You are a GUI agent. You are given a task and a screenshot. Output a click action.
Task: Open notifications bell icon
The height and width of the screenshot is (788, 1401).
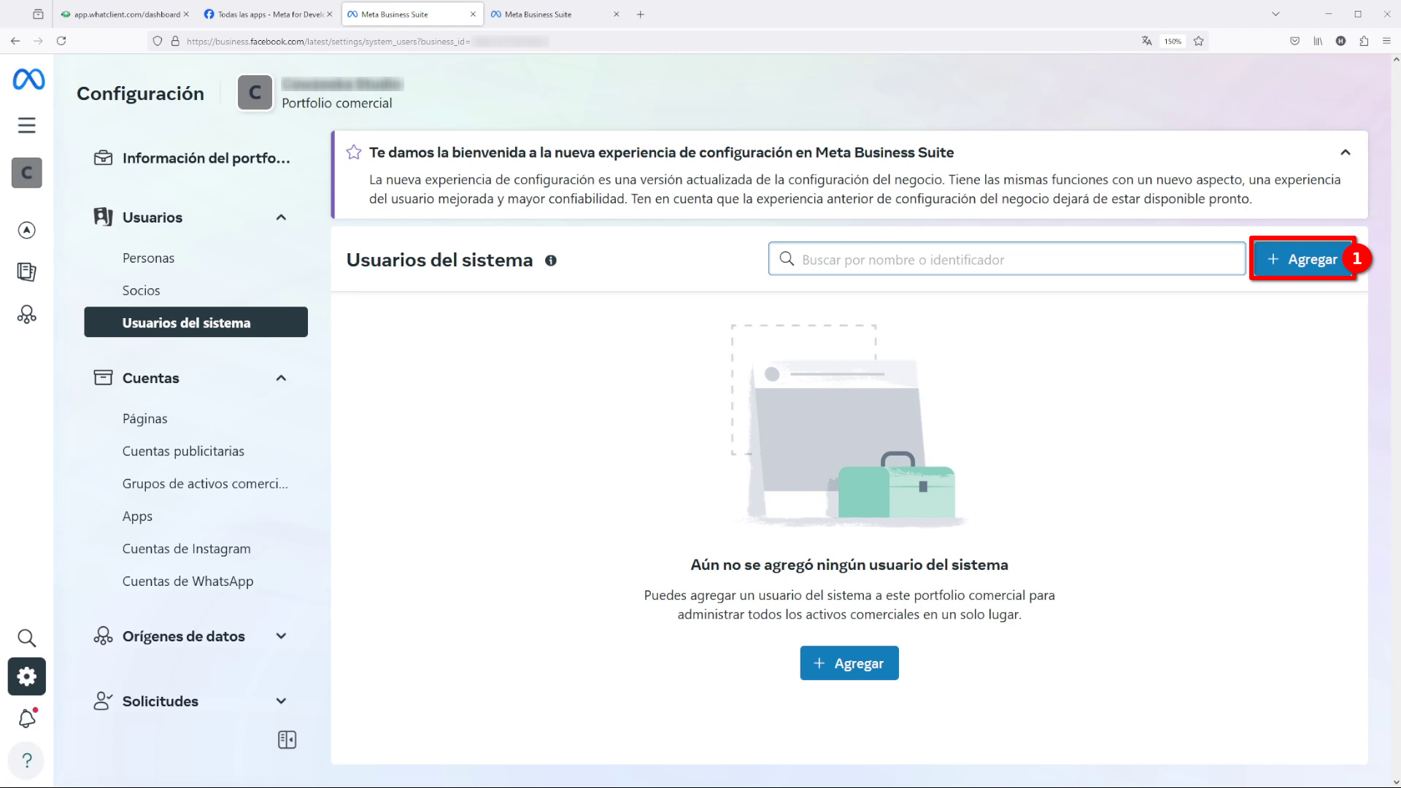[27, 719]
